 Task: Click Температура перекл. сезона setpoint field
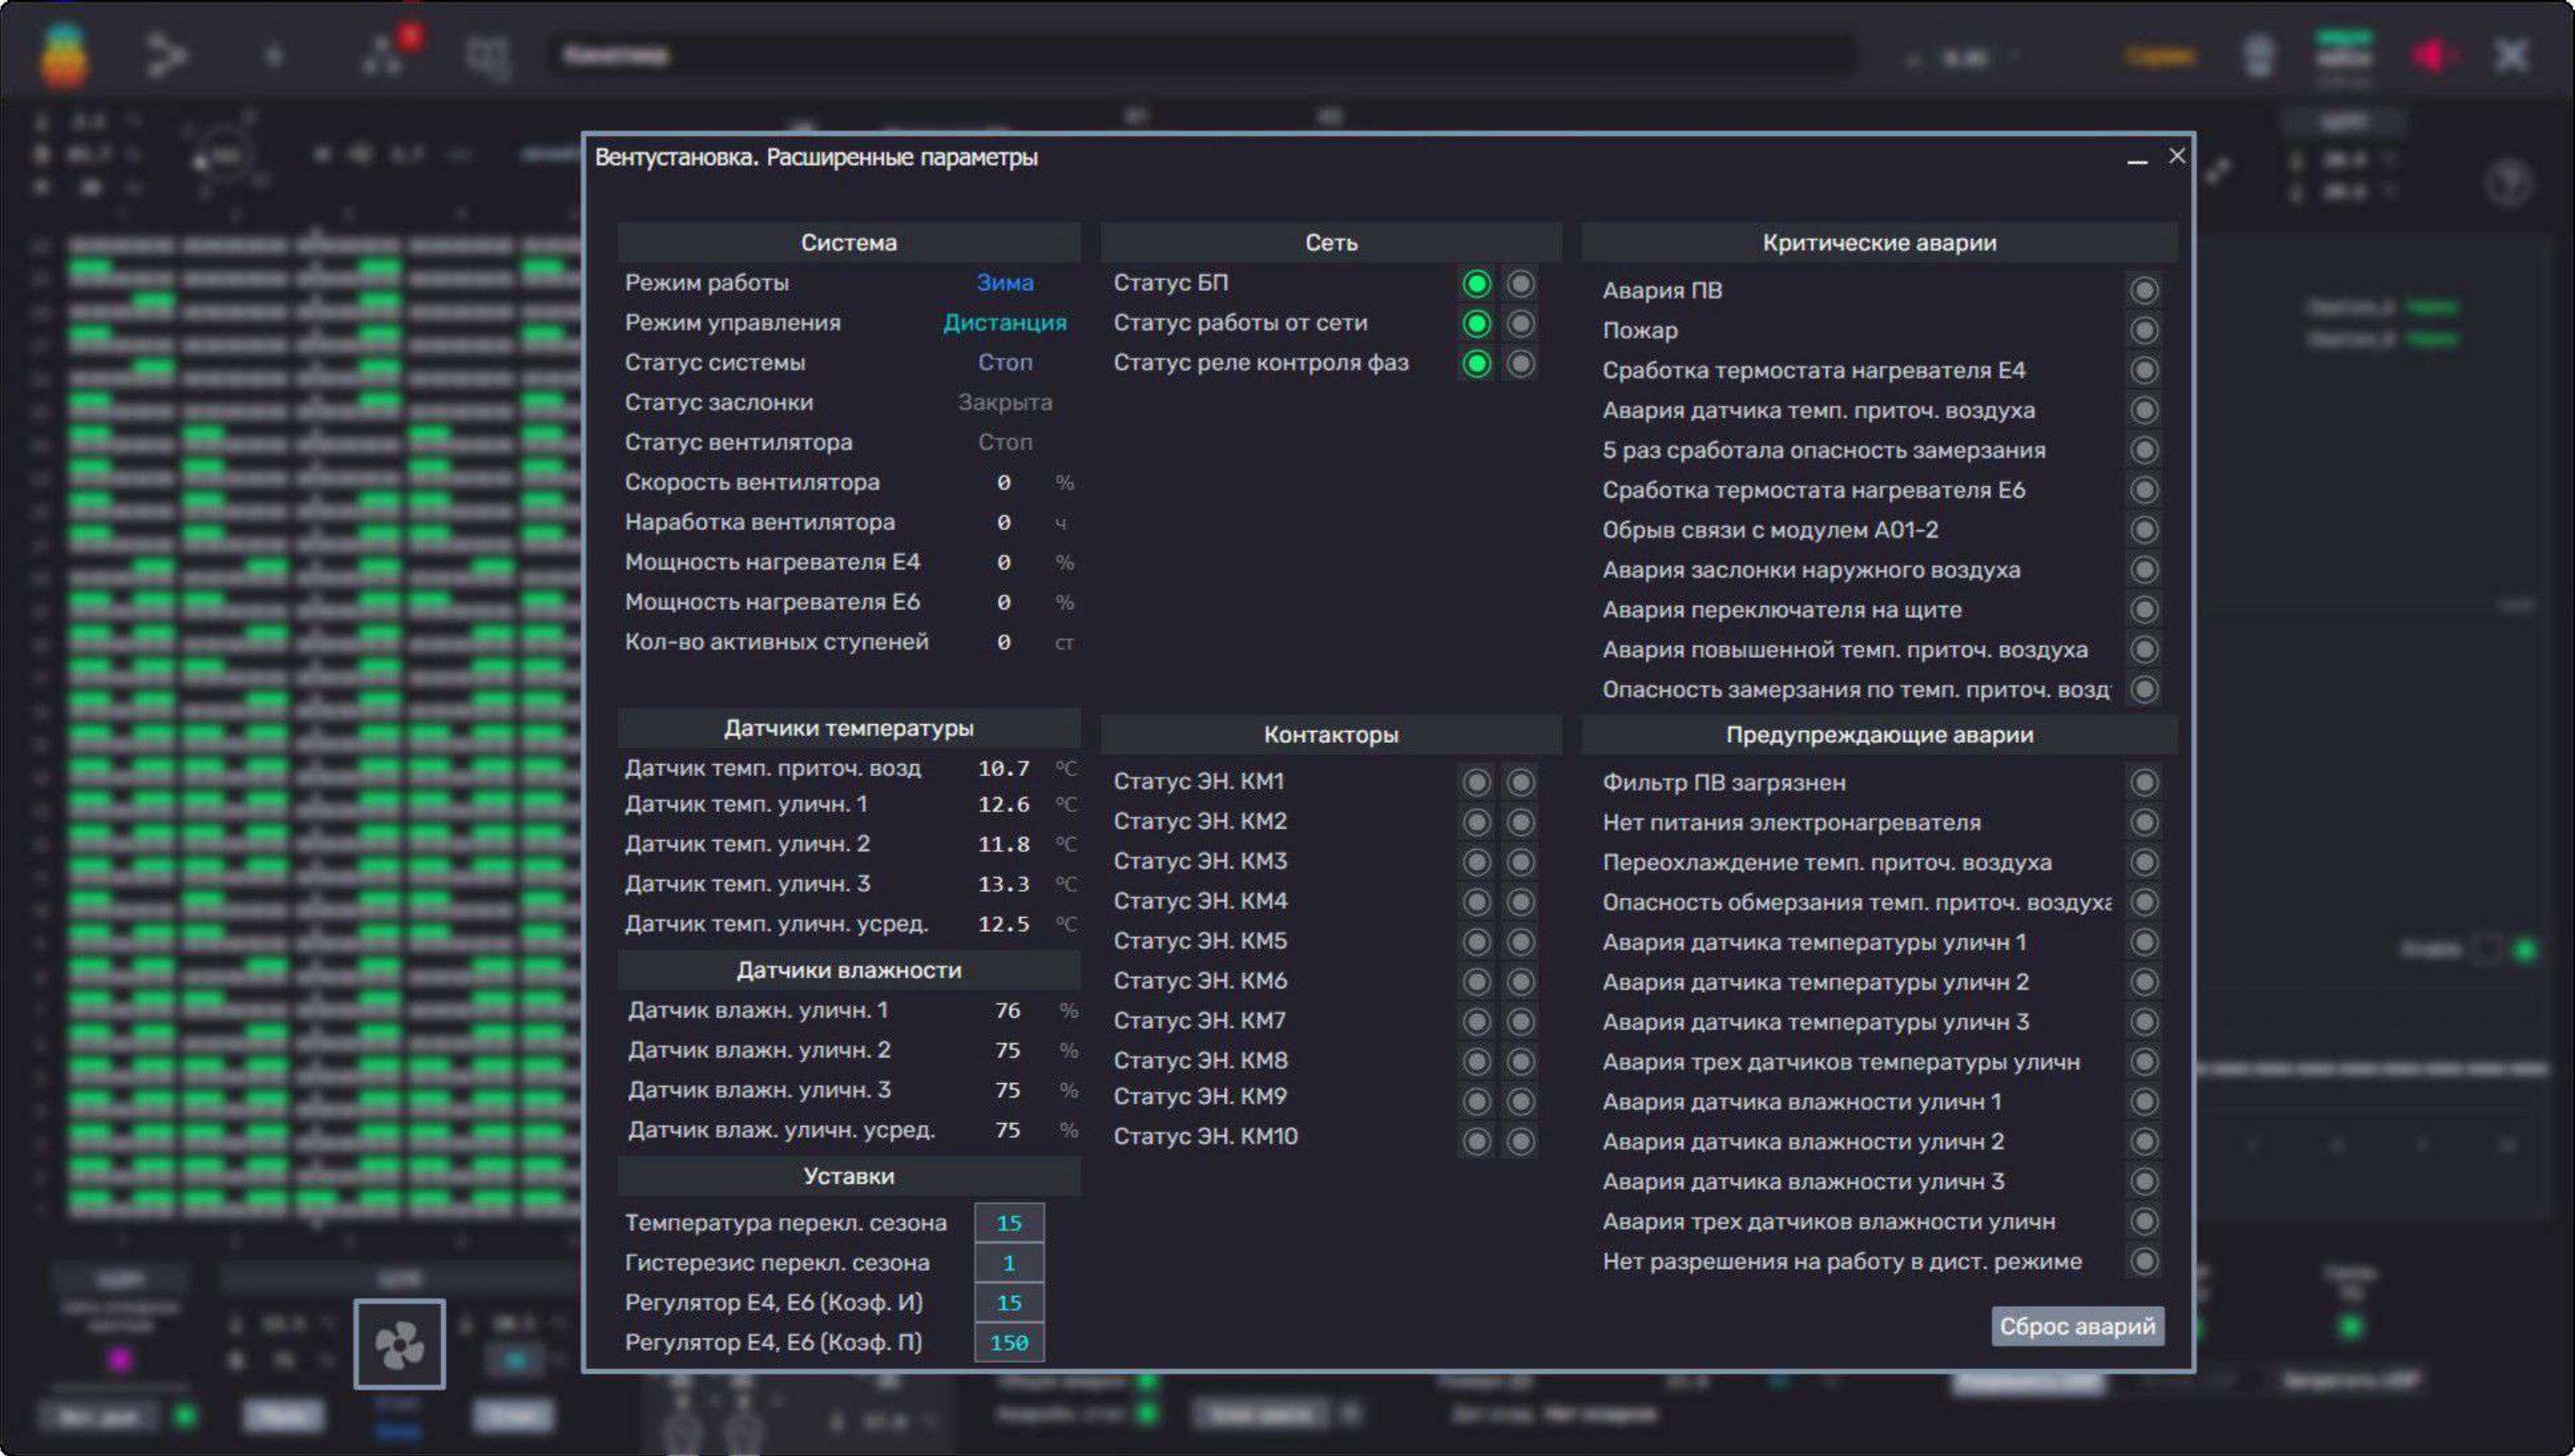pos(1009,1222)
